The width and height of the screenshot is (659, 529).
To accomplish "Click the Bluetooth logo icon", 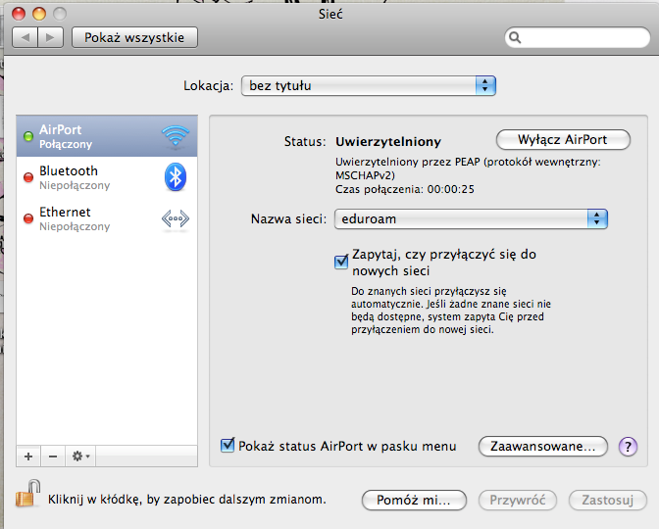I will [x=176, y=176].
